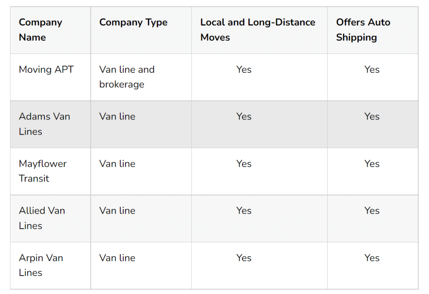Click Arpin Van Lines' local moves Yes
This screenshot has width=429, height=294.
(244, 258)
